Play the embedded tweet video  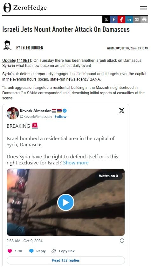coord(66,202)
